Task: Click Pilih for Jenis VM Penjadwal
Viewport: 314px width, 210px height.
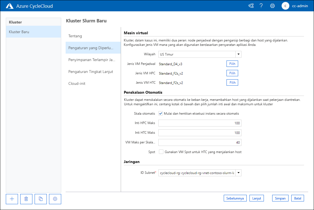Action: (x=232, y=64)
